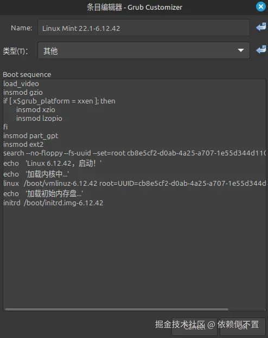Click the Name field with Linux Mint 22.1-6.12.42
The width and height of the screenshot is (268, 338).
pos(144,28)
